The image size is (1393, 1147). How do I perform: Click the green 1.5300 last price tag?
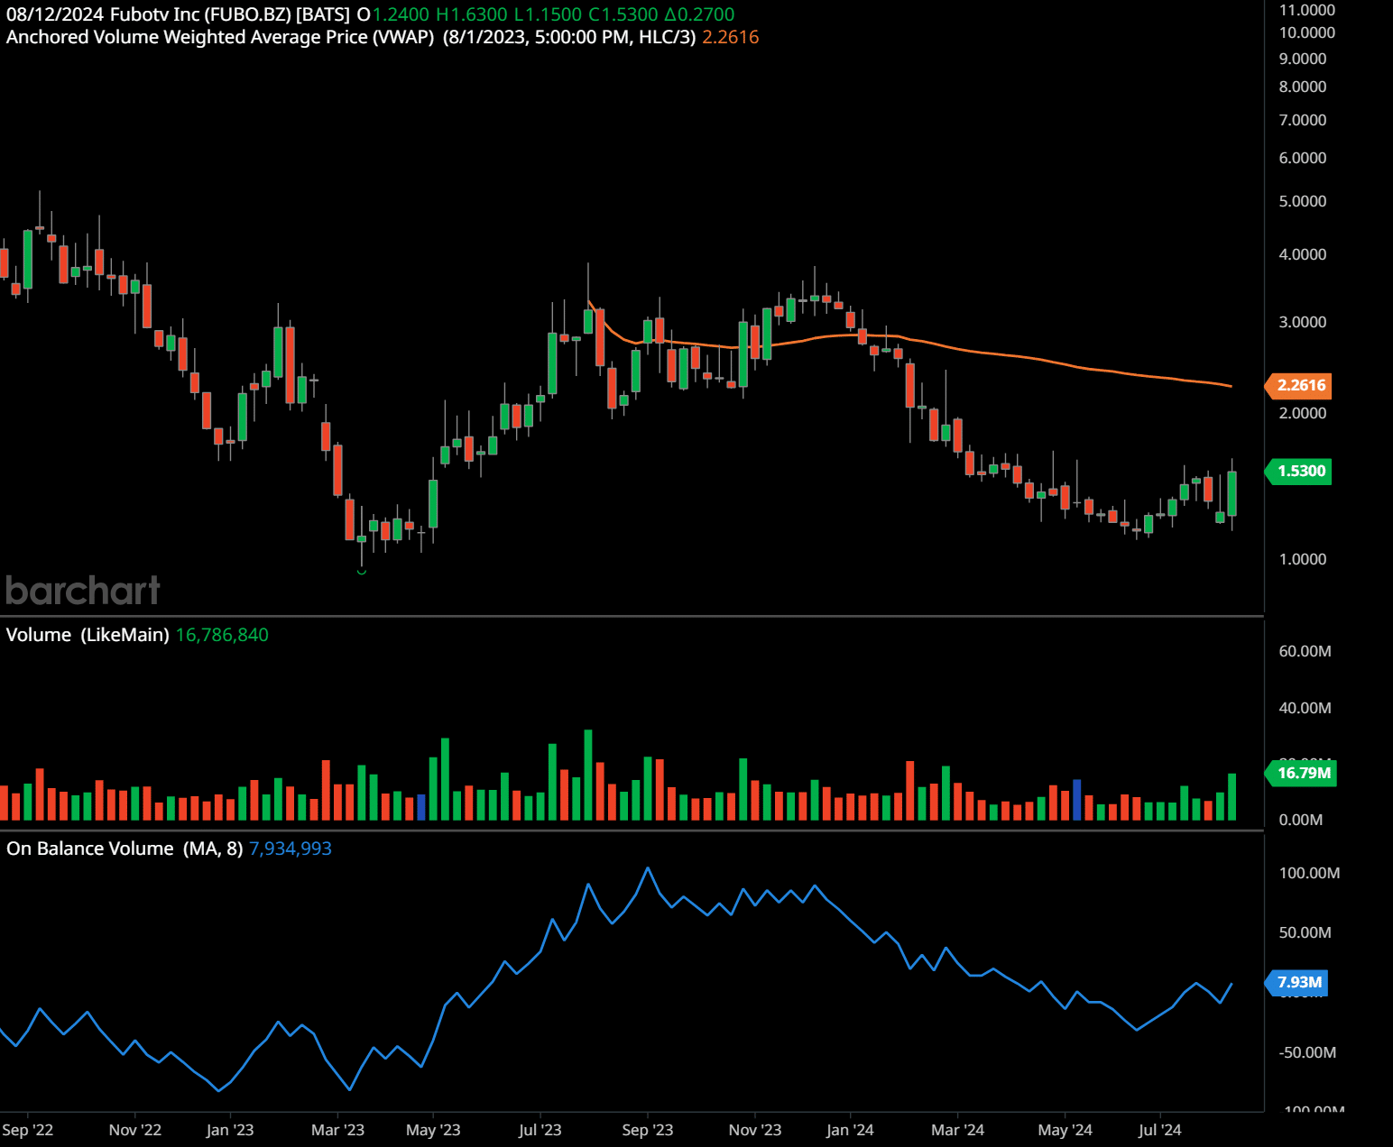1300,472
